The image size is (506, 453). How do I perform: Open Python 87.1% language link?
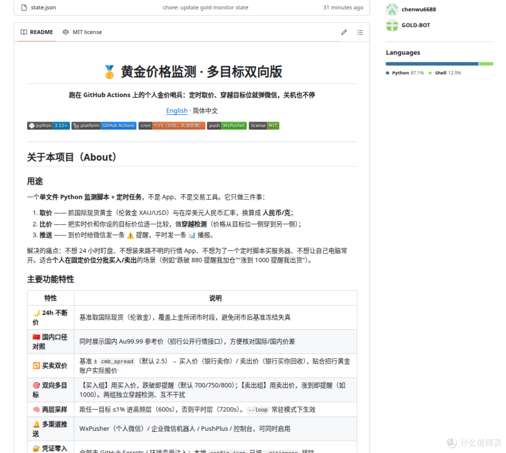coord(405,73)
